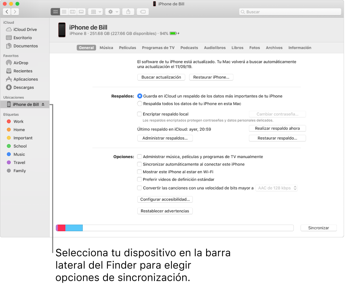Check Administrar música, películas manualmente
The width and height of the screenshot is (345, 287).
pos(140,157)
